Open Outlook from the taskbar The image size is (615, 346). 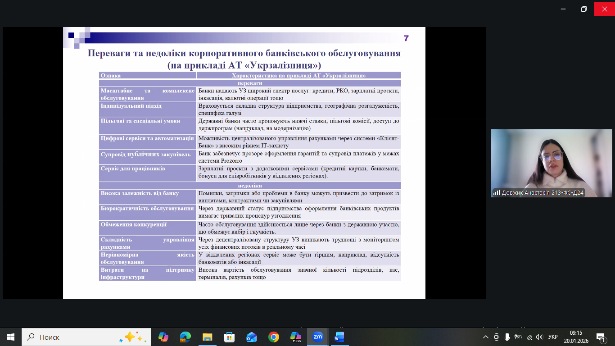click(x=251, y=337)
